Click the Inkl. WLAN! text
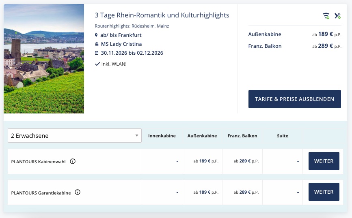Image resolution: width=352 pixels, height=218 pixels. [114, 64]
